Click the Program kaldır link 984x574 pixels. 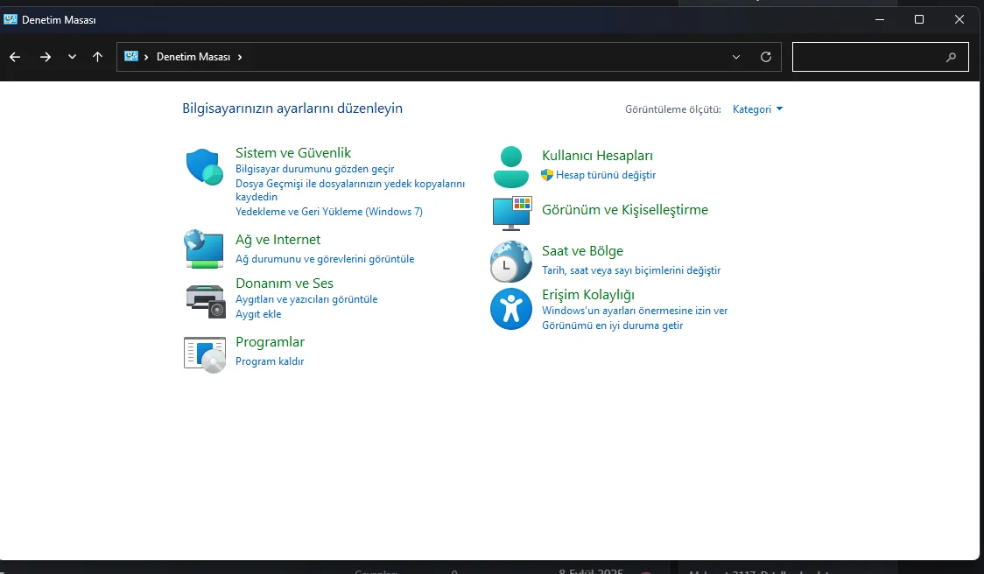[x=270, y=361]
